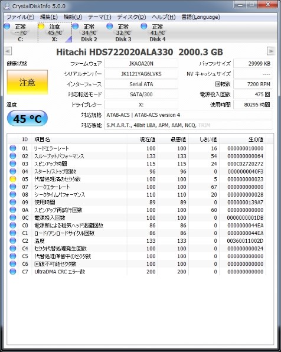This screenshot has height=352, width=281.
Task: Open the 言語(Language) menu
Action: [201, 17]
